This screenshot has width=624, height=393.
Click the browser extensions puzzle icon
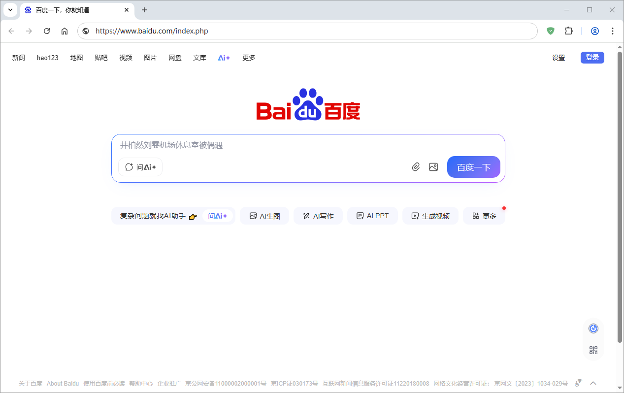tap(568, 31)
